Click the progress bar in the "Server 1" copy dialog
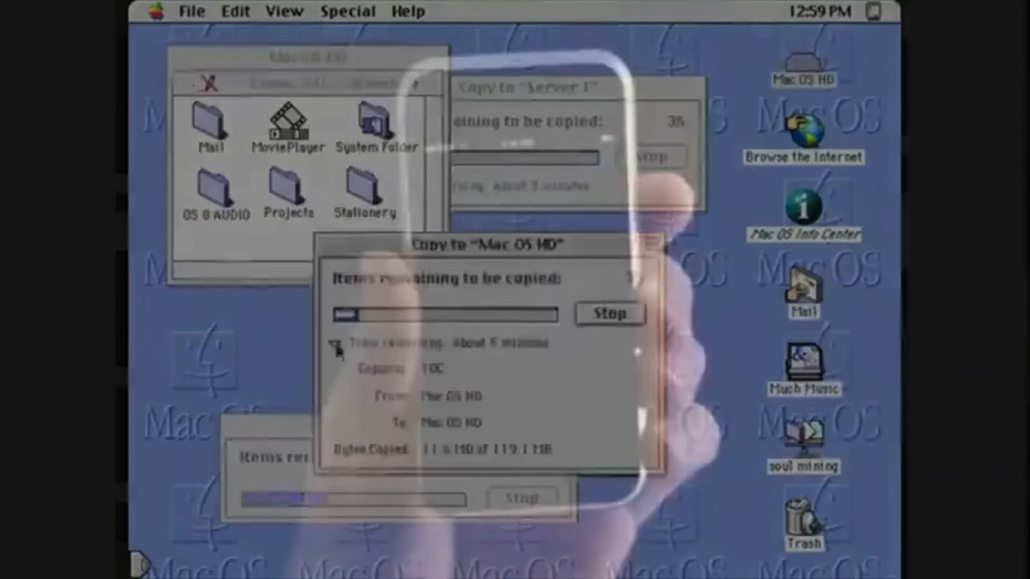Viewport: 1030px width, 579px height. [524, 158]
